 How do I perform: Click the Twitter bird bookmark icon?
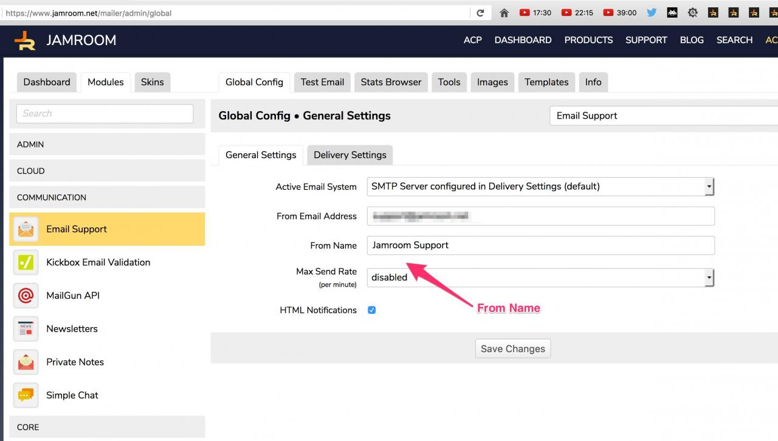[652, 12]
